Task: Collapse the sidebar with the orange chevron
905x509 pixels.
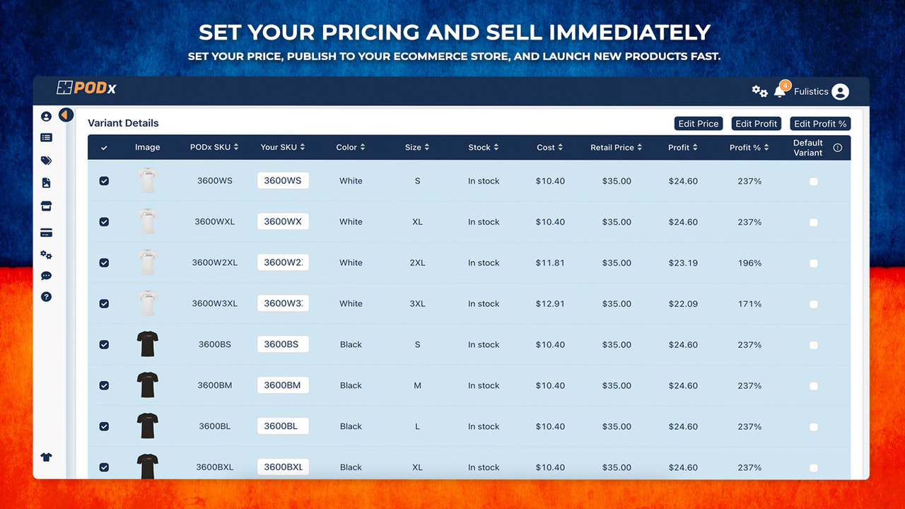Action: (x=66, y=114)
